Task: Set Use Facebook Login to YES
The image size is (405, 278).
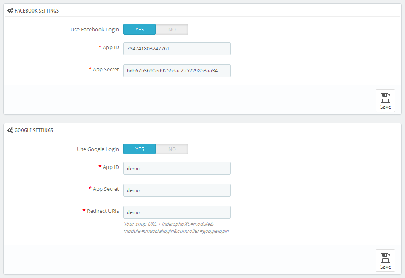Action: [x=139, y=29]
